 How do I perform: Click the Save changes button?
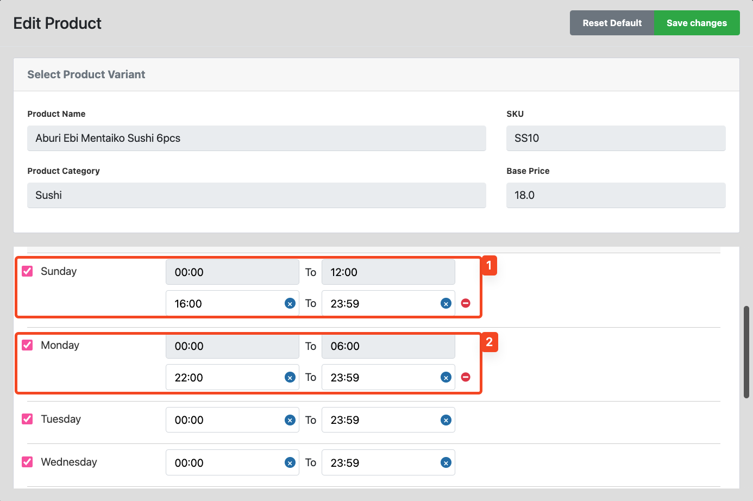point(696,23)
